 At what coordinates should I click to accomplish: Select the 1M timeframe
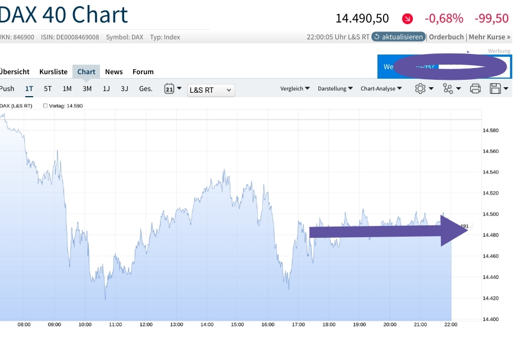pos(67,88)
